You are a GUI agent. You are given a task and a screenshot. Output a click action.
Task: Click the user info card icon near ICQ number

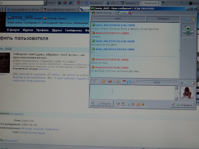click(187, 19)
